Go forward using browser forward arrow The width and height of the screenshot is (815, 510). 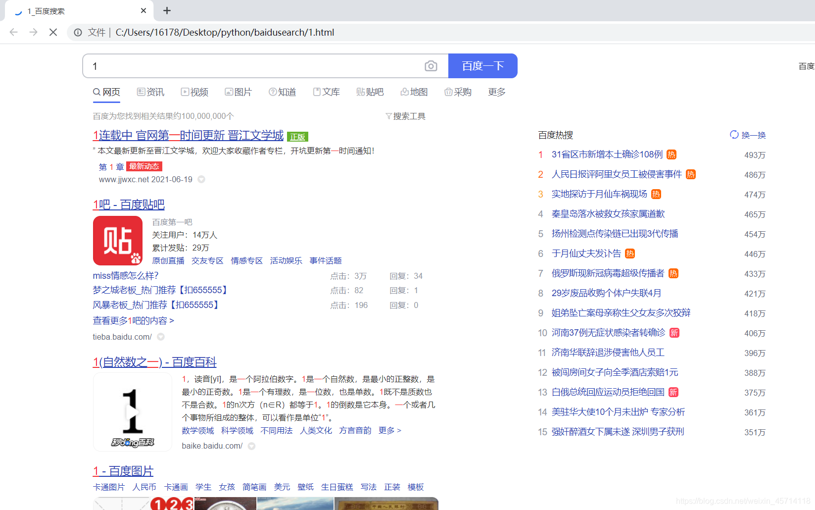33,32
